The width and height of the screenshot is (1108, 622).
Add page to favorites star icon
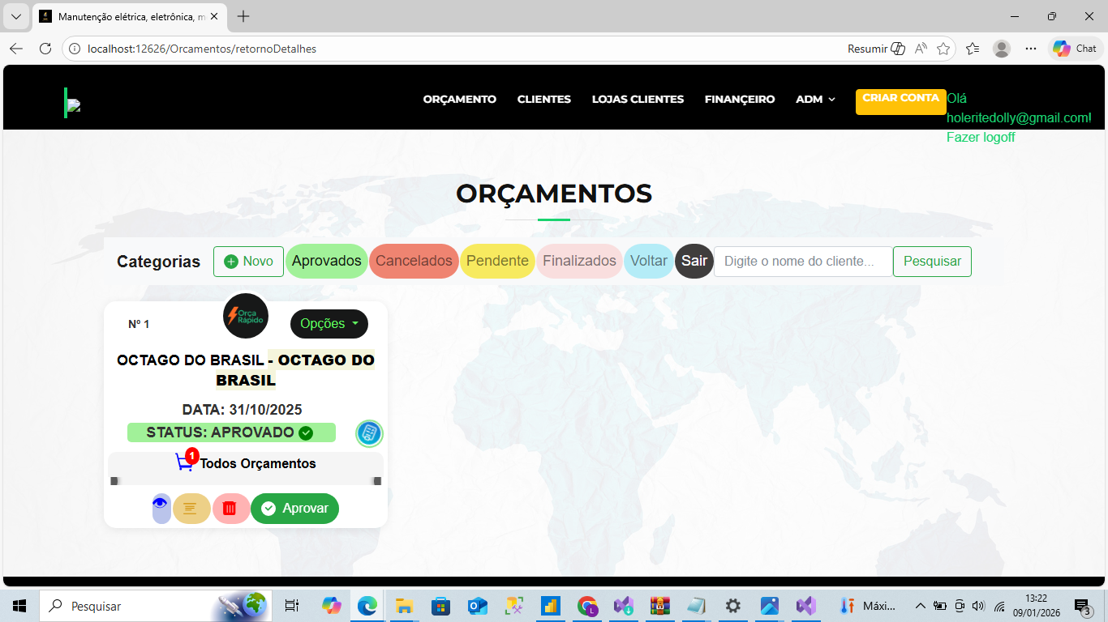pyautogui.click(x=943, y=49)
